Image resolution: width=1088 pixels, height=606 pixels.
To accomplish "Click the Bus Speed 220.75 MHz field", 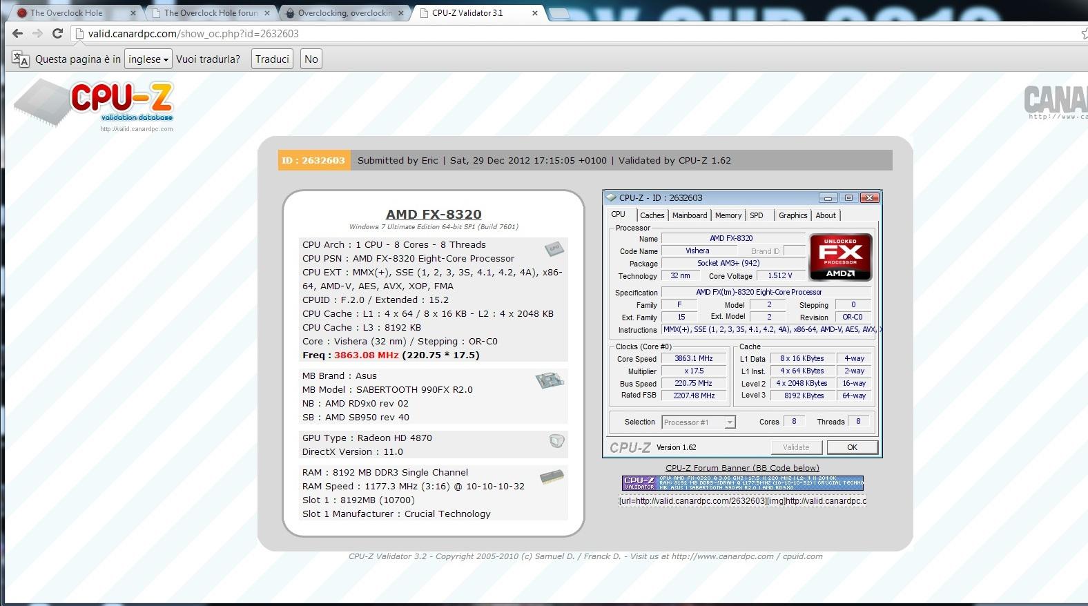I will coord(694,384).
